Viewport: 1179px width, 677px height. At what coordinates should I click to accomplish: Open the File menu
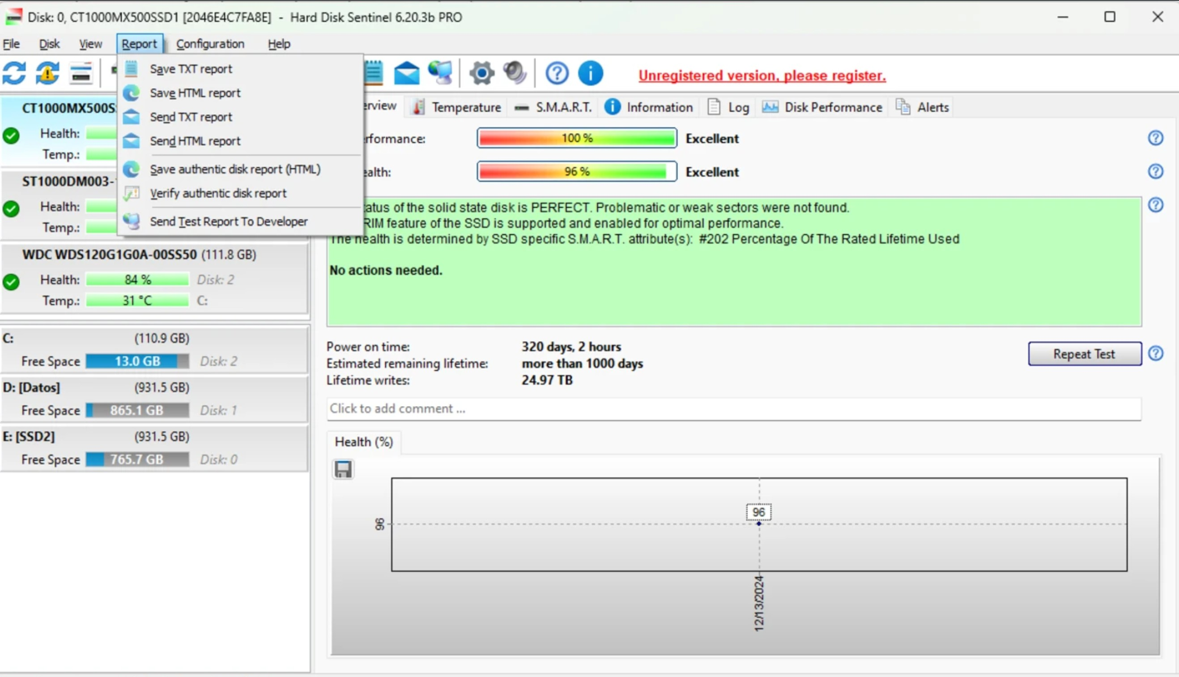(11, 44)
